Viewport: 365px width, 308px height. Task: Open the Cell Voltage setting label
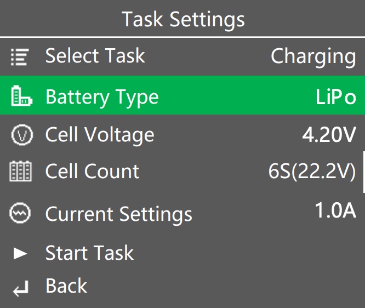100,135
